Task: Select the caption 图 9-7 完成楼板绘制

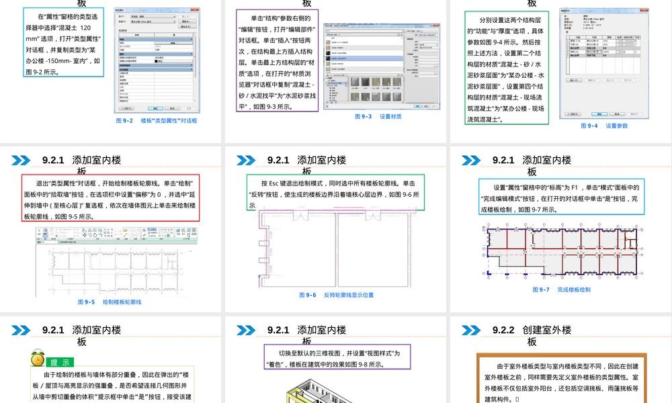Action: 561,290
